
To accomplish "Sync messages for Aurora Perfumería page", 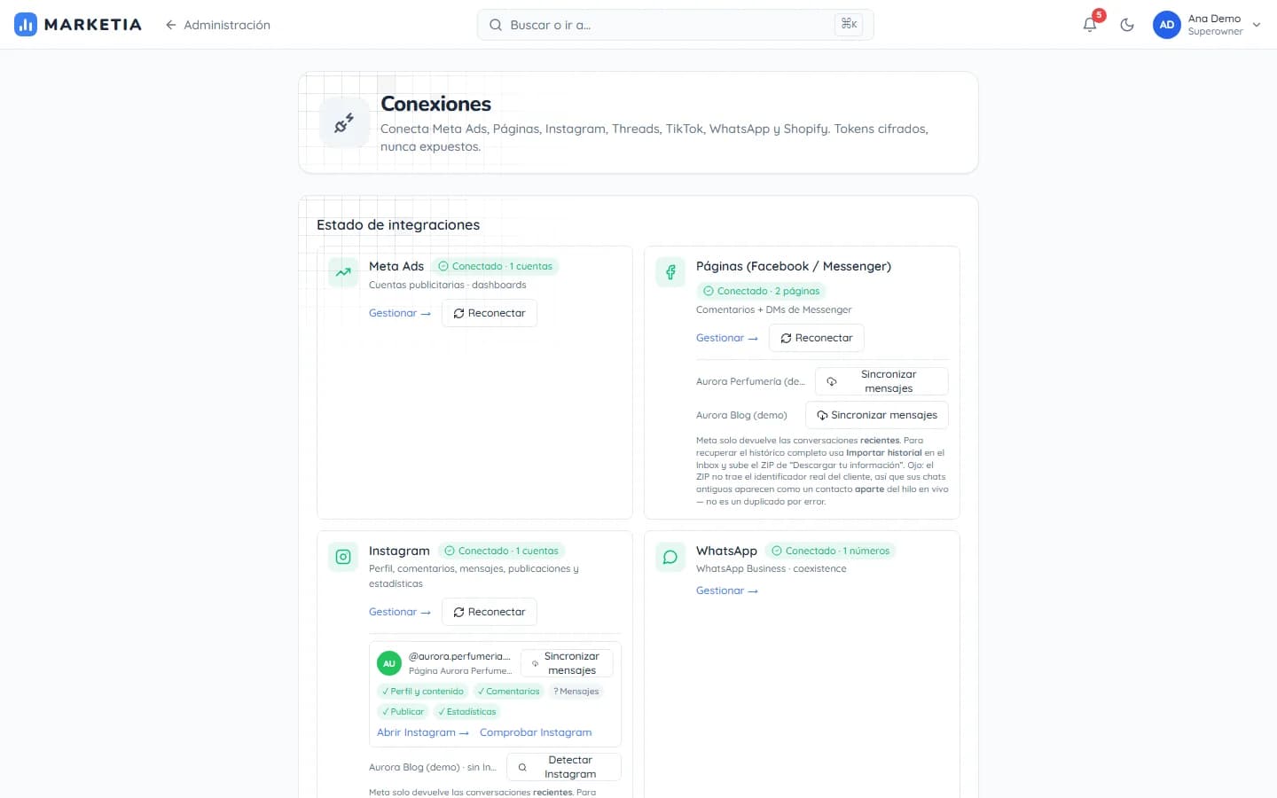I will point(881,381).
